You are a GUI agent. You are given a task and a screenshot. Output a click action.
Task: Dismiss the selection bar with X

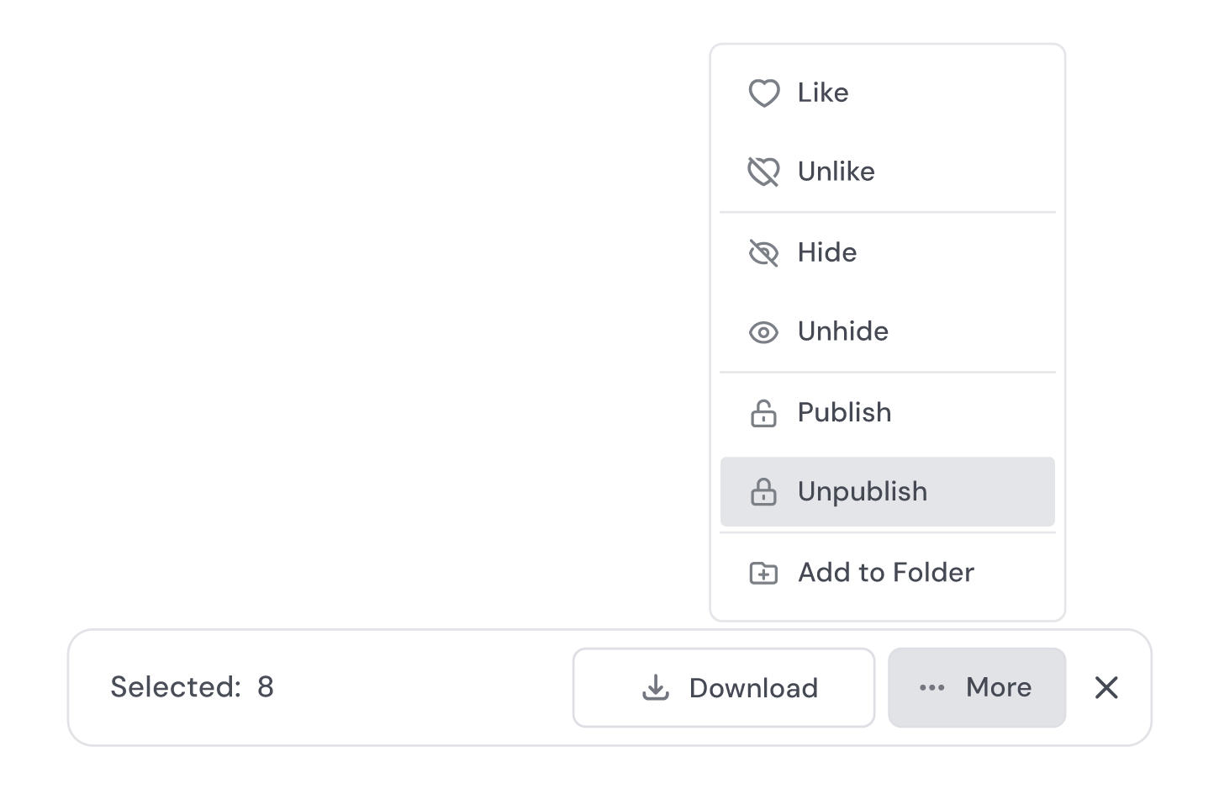click(1106, 687)
